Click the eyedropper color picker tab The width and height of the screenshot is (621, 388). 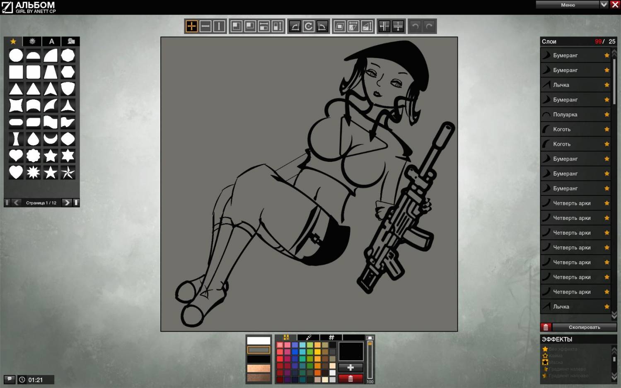[x=309, y=337]
